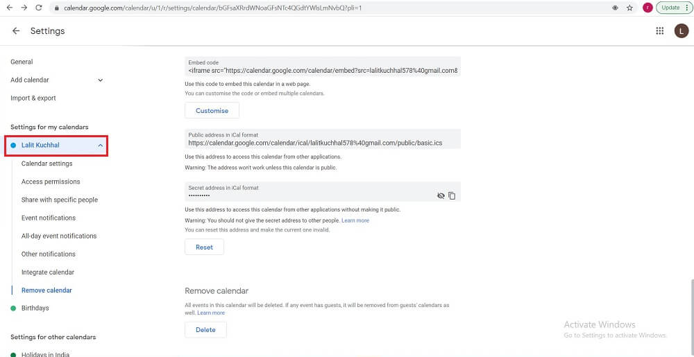Image resolution: width=694 pixels, height=357 pixels.
Task: Click the 'Settings for other calendars' heading
Action: (x=53, y=337)
